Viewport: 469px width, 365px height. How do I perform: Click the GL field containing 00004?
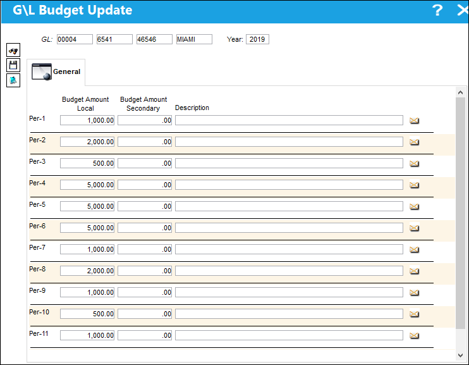pyautogui.click(x=75, y=39)
